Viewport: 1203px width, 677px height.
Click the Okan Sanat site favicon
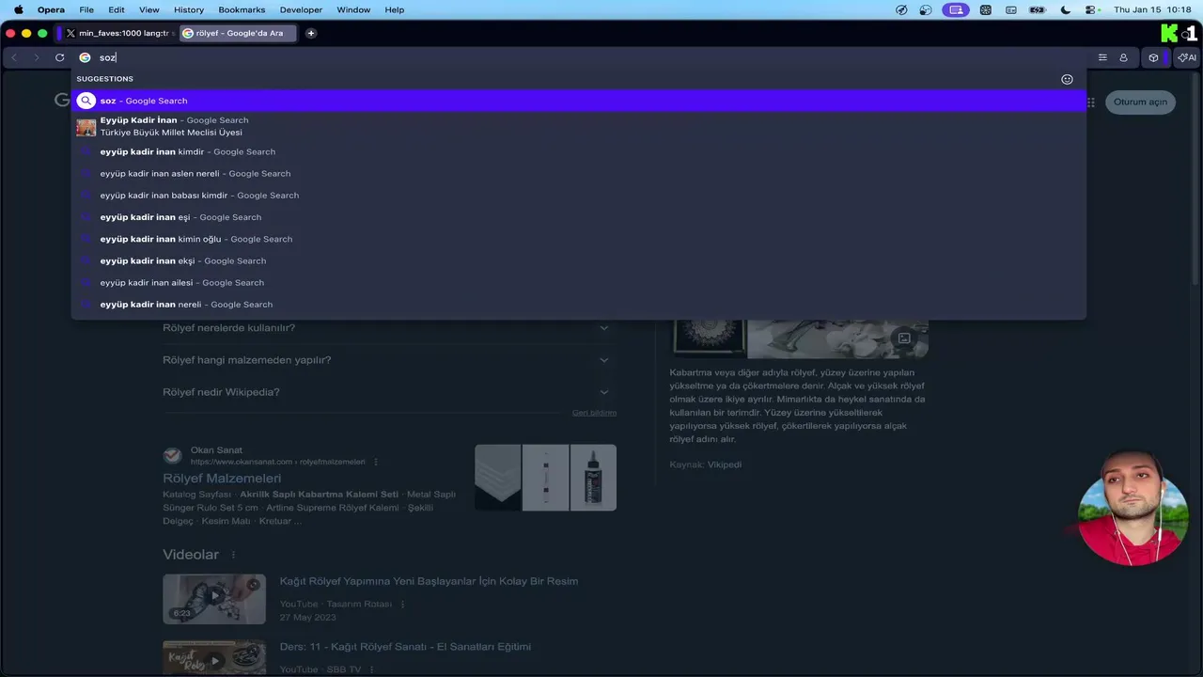point(172,455)
